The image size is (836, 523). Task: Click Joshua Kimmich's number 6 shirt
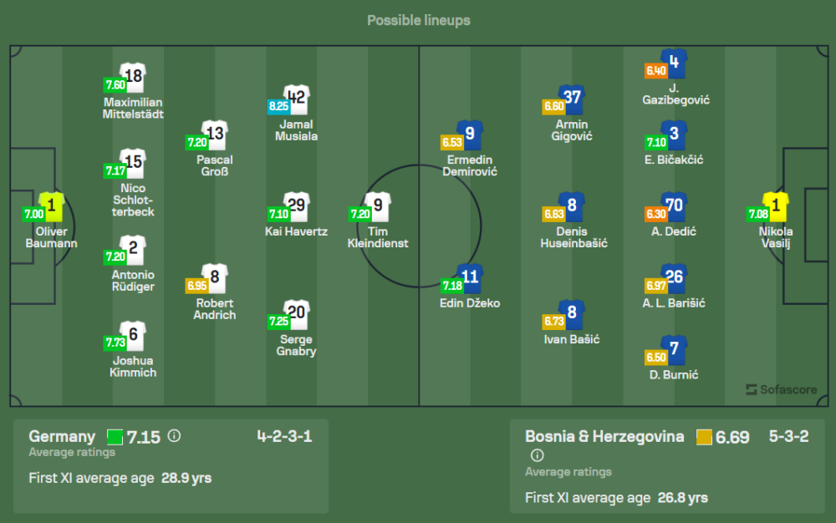coord(133,336)
